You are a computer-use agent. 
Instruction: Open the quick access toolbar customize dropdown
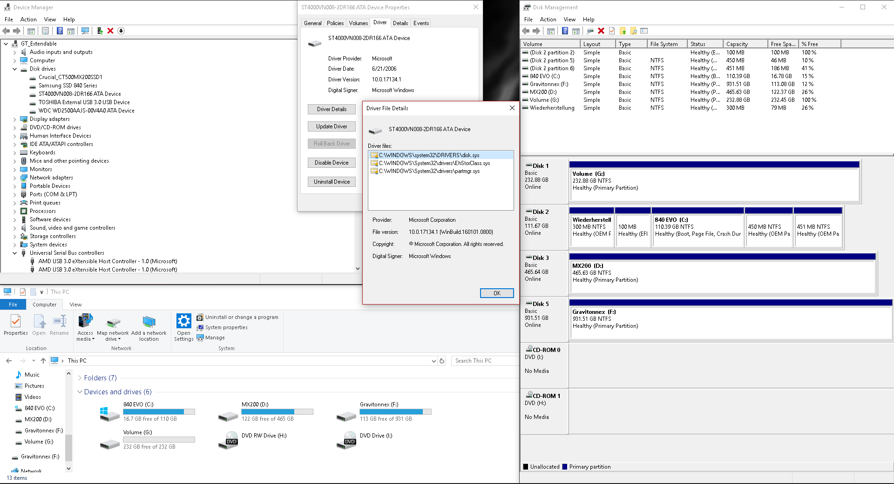point(41,292)
